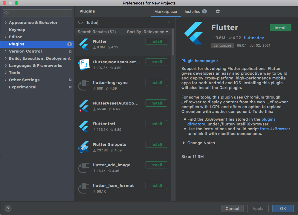The width and height of the screenshot is (298, 215).
Task: Click the FlutterJsonBeanFactory FJ icon
Action: coord(84,64)
